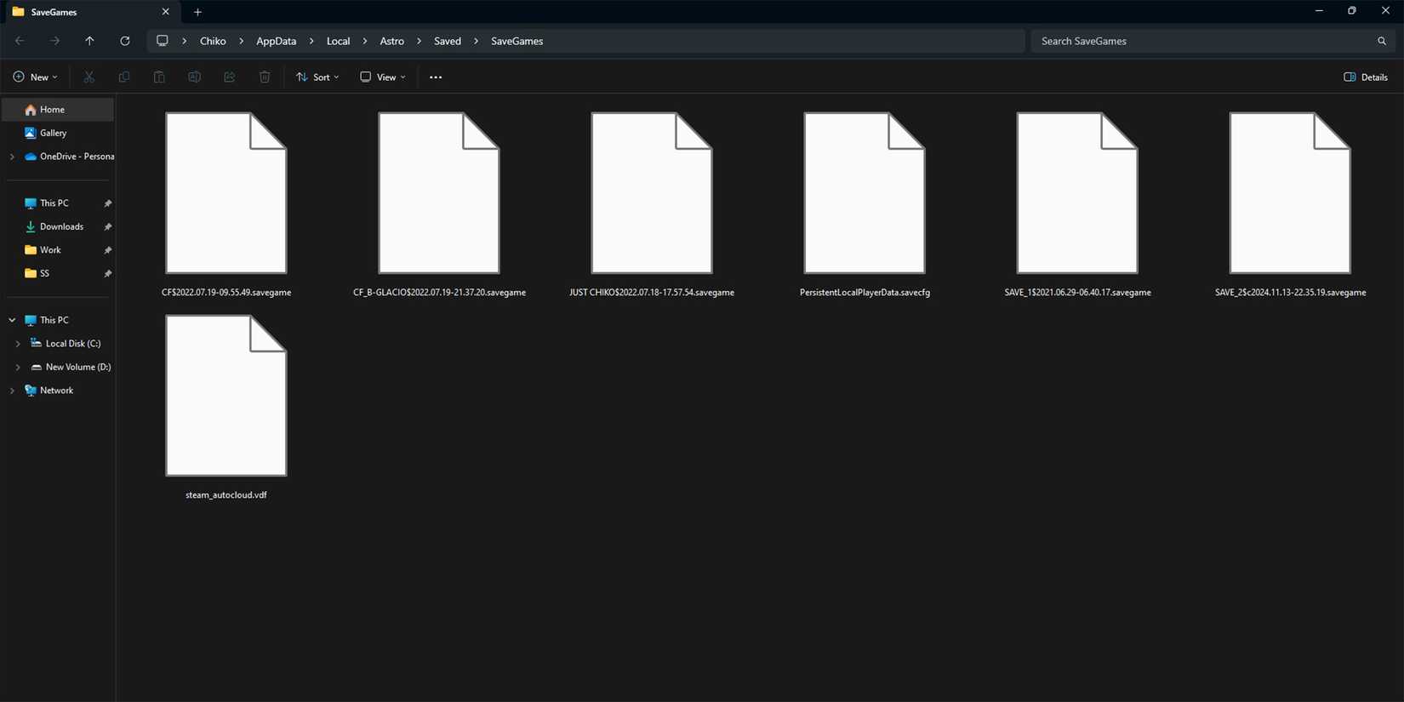Viewport: 1404px width, 702px height.
Task: Navigate to Astro in breadcrumb
Action: point(391,41)
